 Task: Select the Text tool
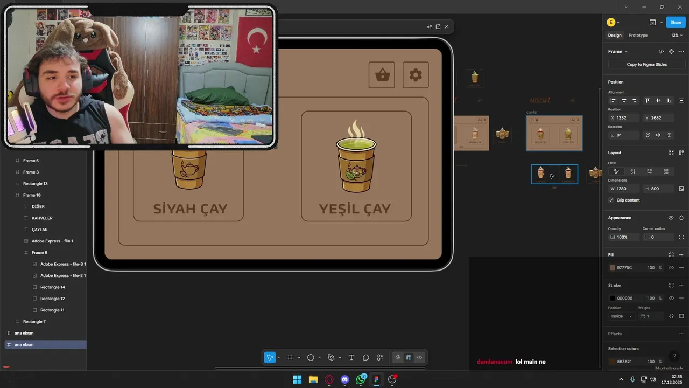click(351, 357)
